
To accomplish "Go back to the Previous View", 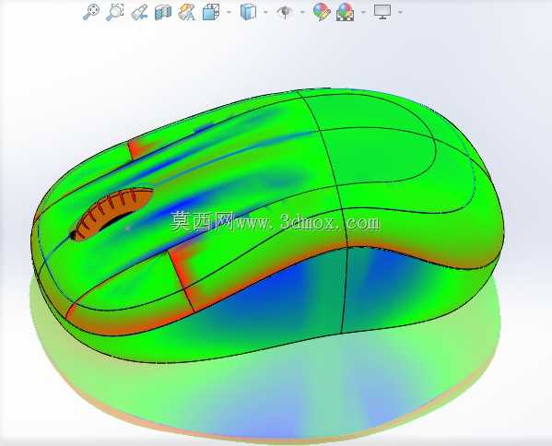I will tap(139, 13).
